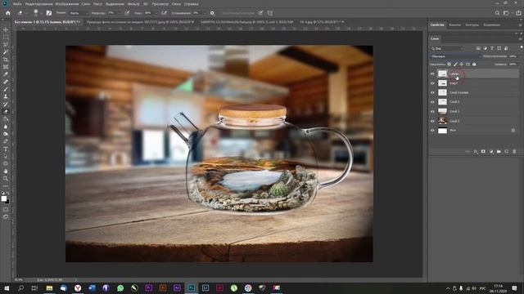This screenshot has width=524, height=294.
Task: Create new adjustment layer icon
Action: [x=491, y=152]
